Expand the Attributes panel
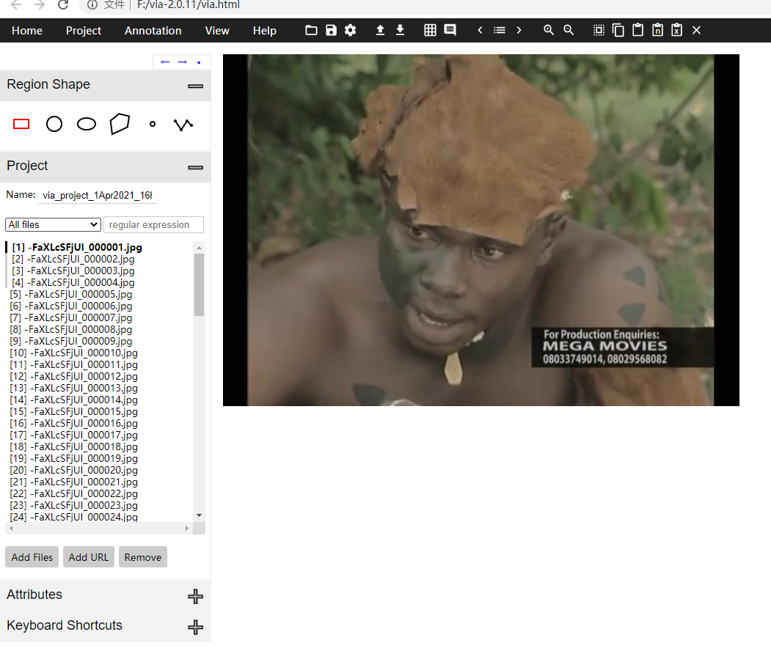 click(x=195, y=596)
